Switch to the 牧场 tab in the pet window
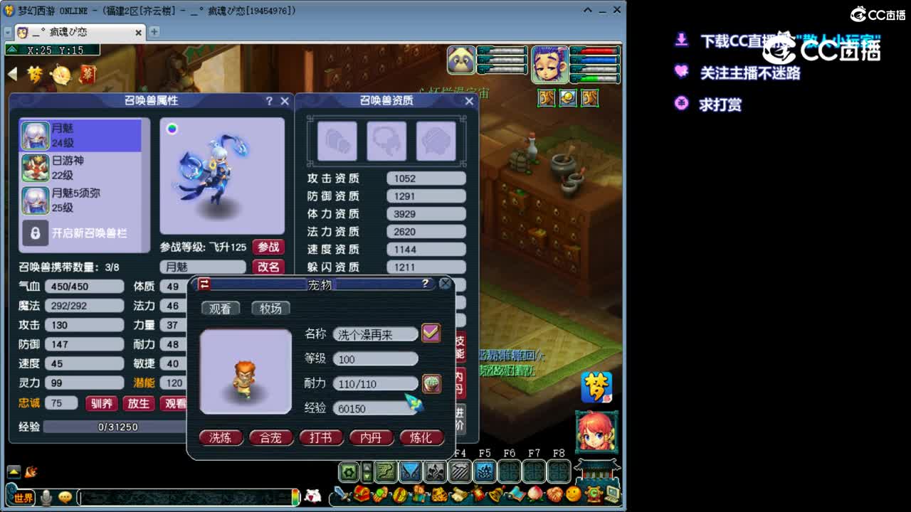Viewport: 911px width, 512px height. point(270,308)
